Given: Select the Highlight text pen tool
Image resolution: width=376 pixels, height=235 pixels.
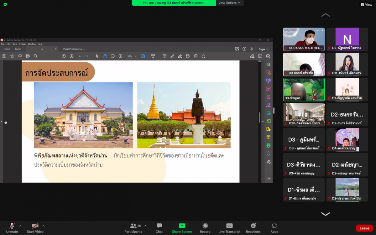Looking at the screenshot, I should pyautogui.click(x=172, y=56).
